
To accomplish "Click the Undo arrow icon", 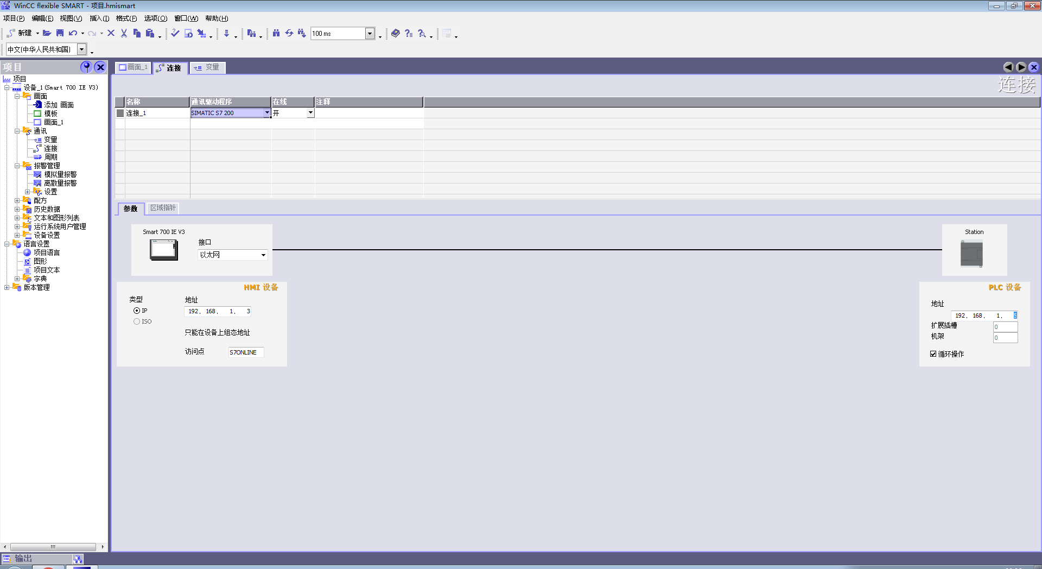I will tap(73, 33).
